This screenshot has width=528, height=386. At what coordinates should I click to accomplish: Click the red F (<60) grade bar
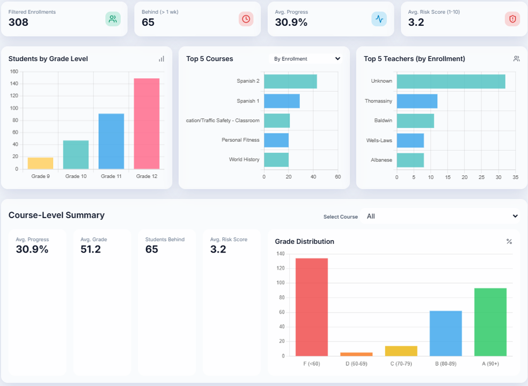click(311, 307)
